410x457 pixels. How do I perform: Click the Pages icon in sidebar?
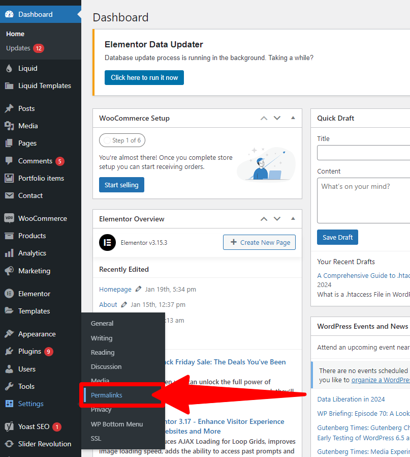click(x=9, y=143)
